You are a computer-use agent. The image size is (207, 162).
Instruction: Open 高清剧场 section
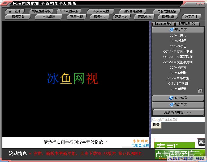tap(144, 17)
